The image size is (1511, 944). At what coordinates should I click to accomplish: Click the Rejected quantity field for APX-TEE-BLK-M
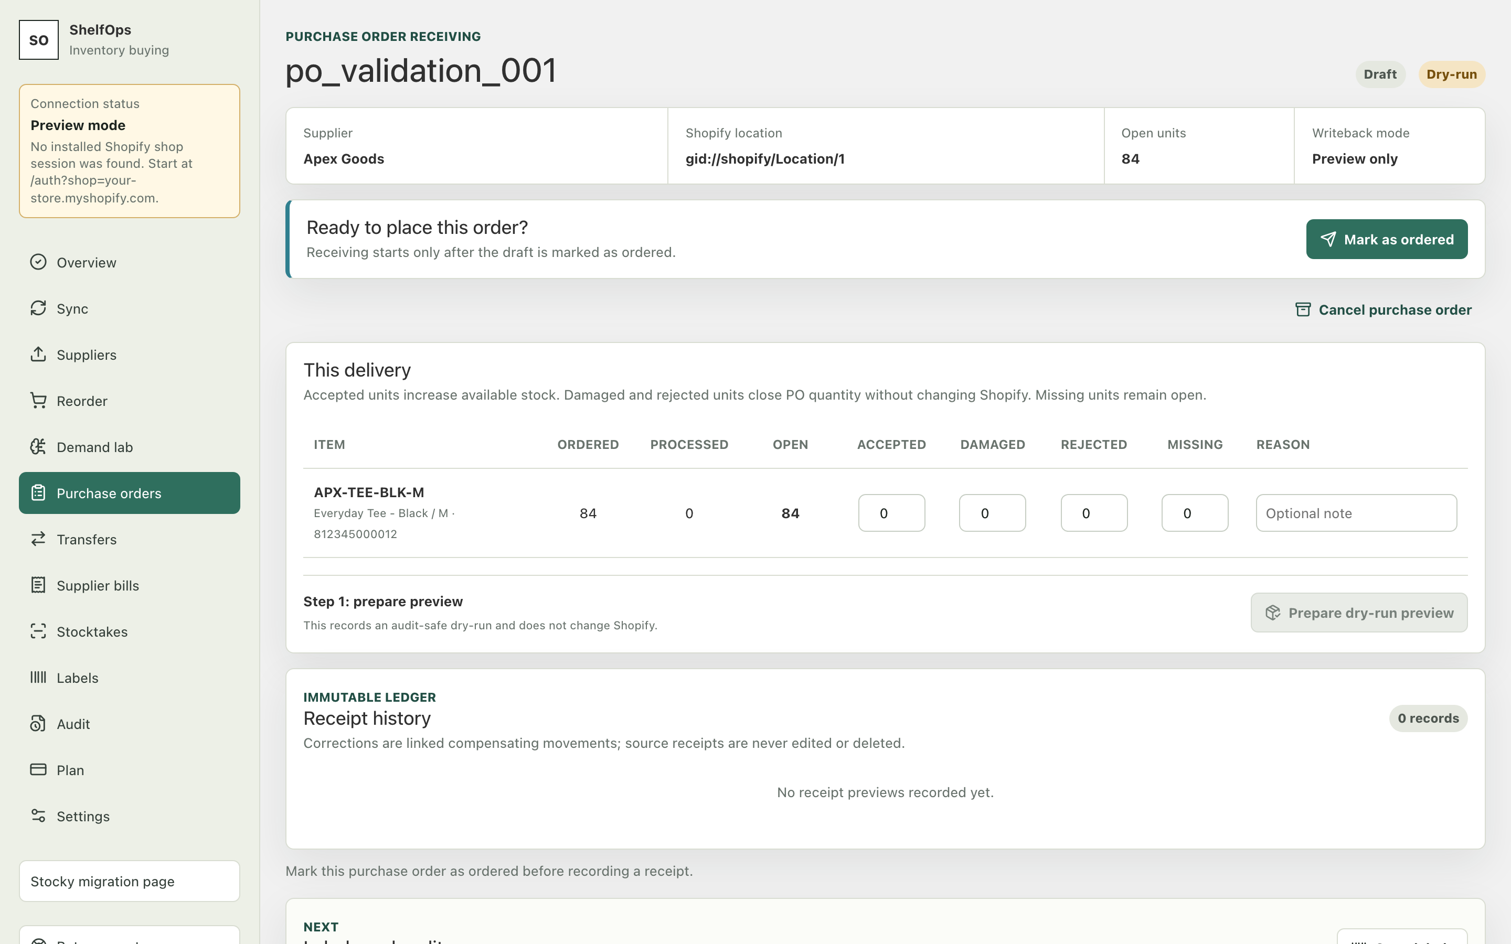(1094, 513)
